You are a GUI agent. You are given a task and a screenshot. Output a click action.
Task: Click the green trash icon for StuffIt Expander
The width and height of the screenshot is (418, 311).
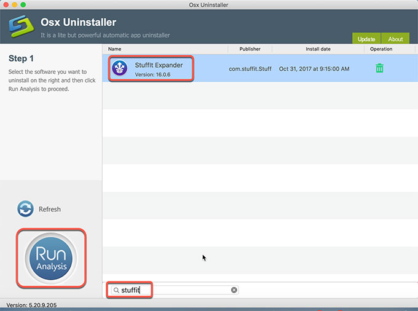coord(379,68)
